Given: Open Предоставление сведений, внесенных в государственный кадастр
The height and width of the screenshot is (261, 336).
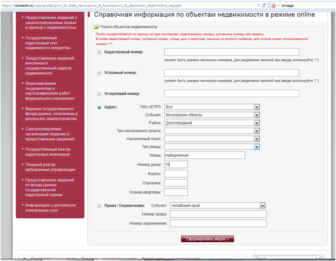Looking at the screenshot, I should [x=50, y=66].
